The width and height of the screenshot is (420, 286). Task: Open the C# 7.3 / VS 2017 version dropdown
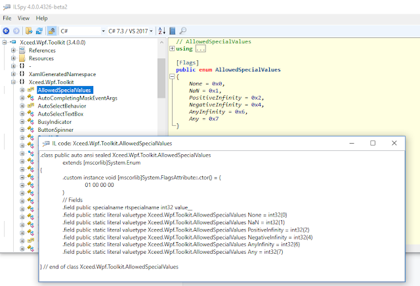point(131,31)
